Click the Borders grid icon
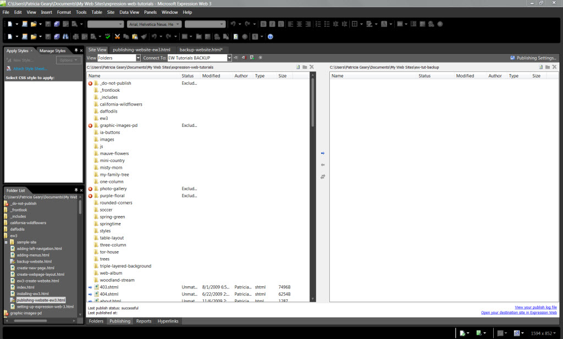The image size is (563, 339). [x=355, y=24]
